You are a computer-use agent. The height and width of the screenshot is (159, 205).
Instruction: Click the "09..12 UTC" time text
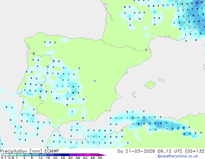tap(170, 151)
